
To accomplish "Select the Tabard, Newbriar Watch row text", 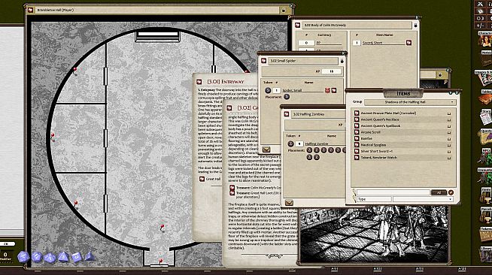I will tap(378, 158).
